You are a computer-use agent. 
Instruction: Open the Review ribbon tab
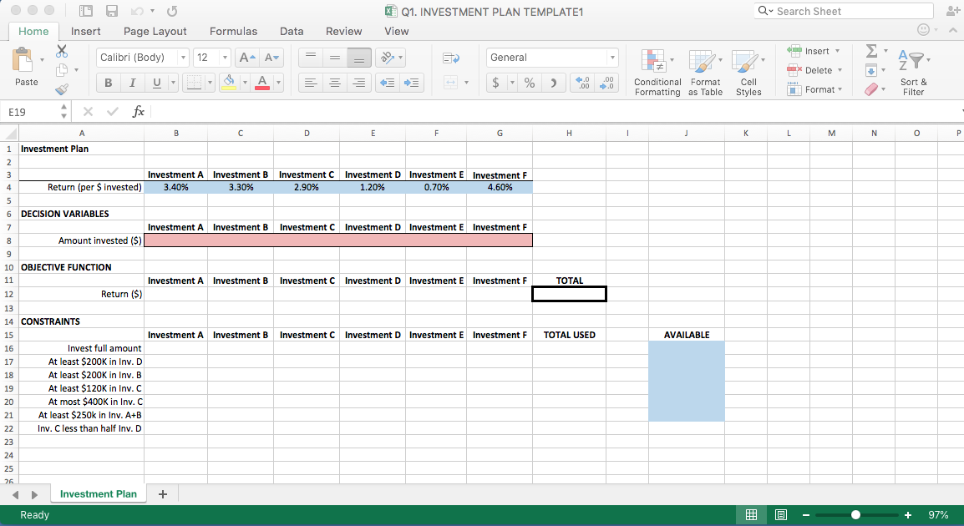tap(343, 31)
